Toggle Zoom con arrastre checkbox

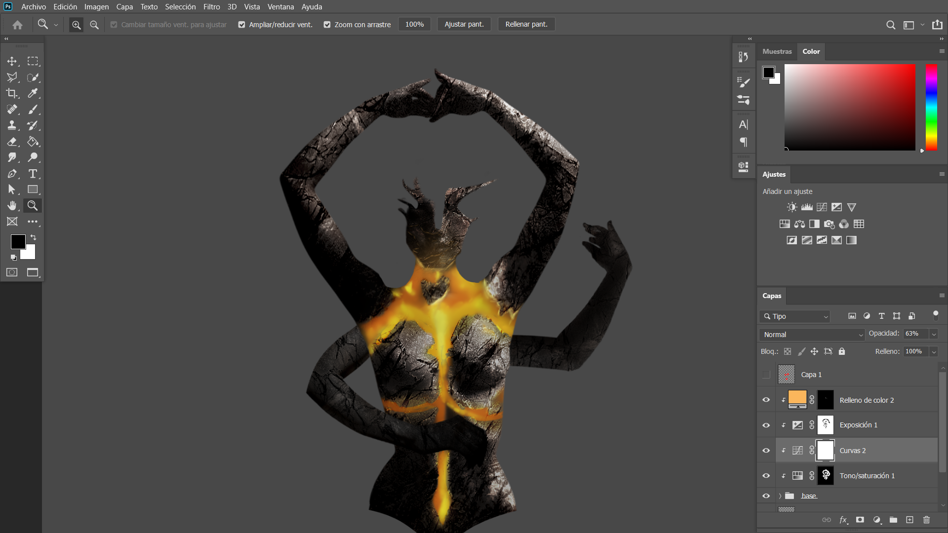327,25
